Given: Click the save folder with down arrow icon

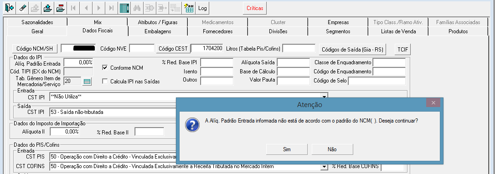Looking at the screenshot, I should point(48,8).
